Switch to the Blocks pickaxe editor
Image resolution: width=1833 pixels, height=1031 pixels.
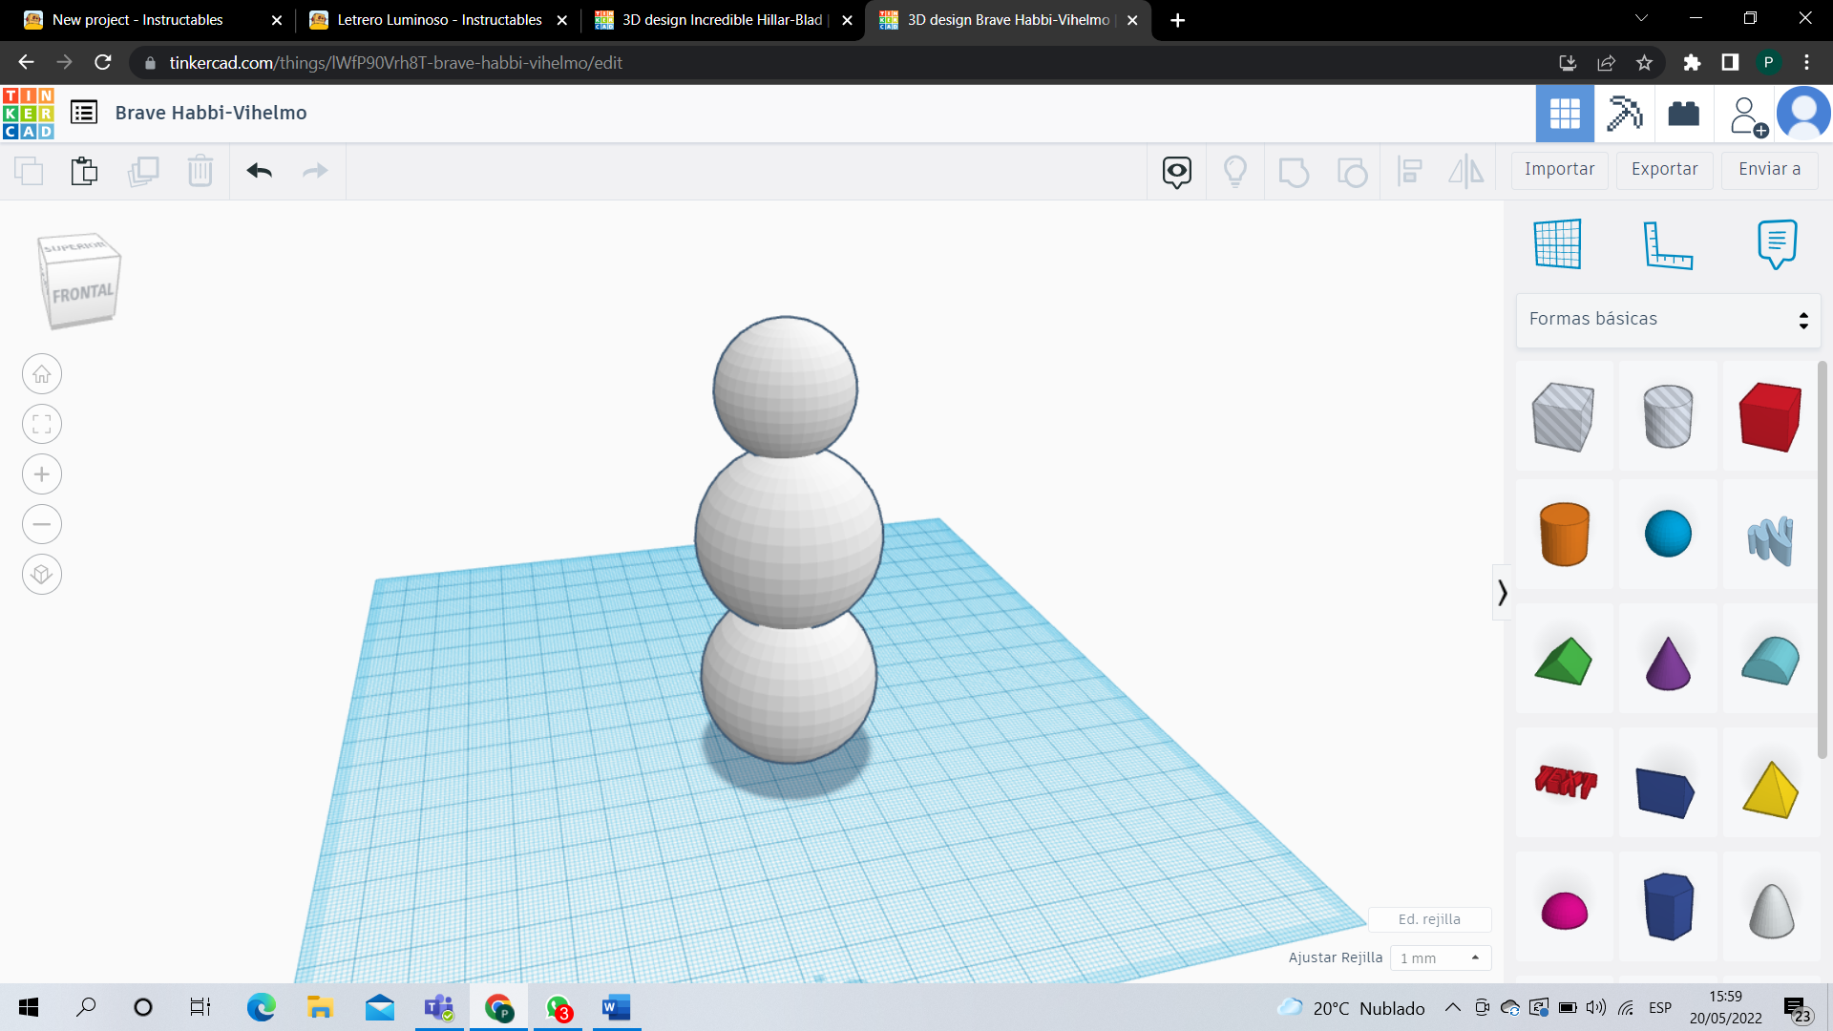1624,114
